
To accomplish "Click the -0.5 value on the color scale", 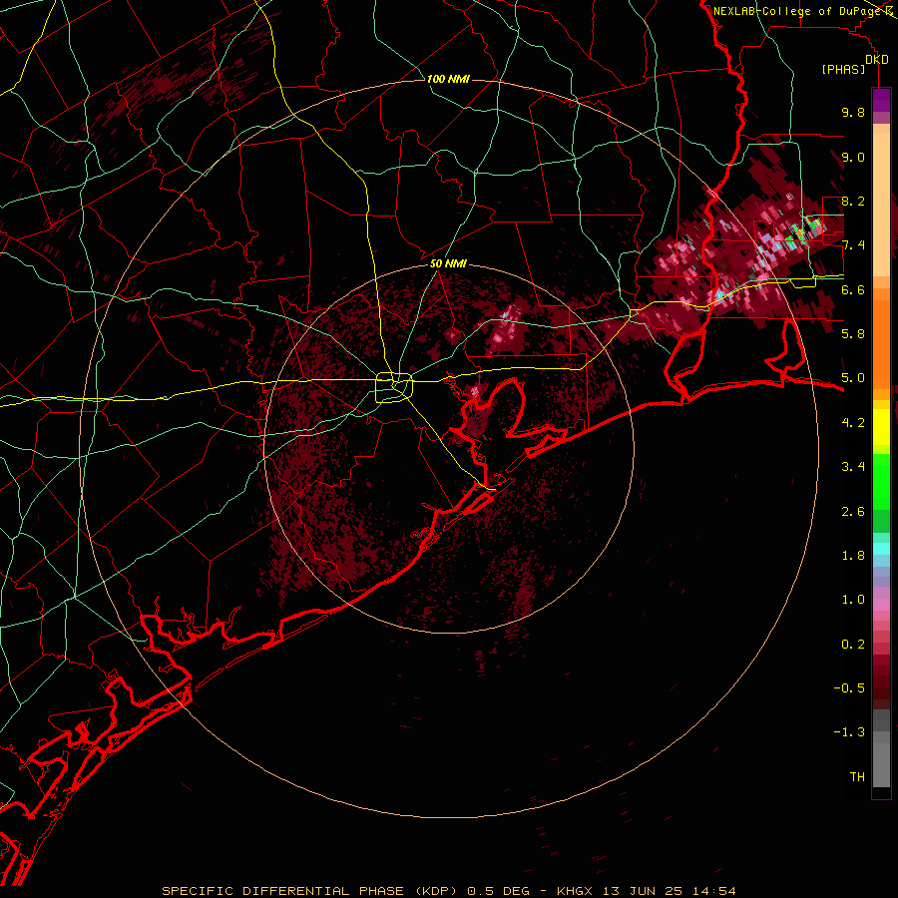I will coord(849,688).
